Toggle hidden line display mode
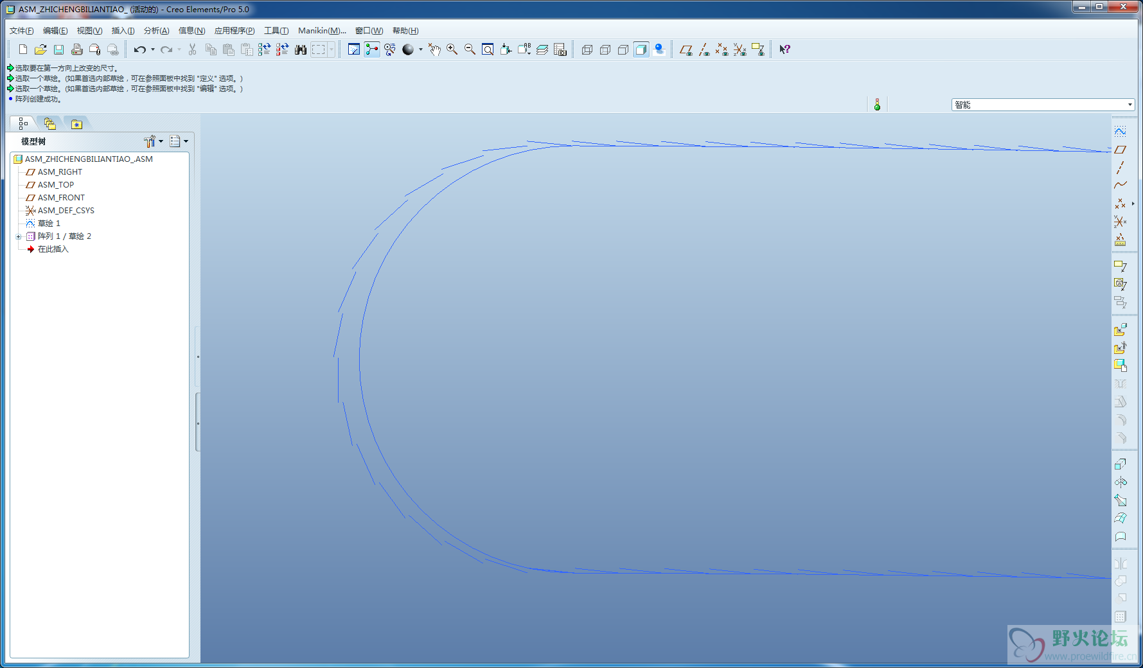Image resolution: width=1143 pixels, height=668 pixels. click(x=605, y=49)
